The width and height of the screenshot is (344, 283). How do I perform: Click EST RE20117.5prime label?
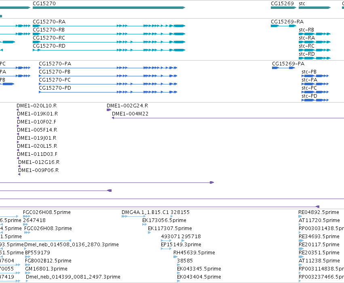point(319,245)
